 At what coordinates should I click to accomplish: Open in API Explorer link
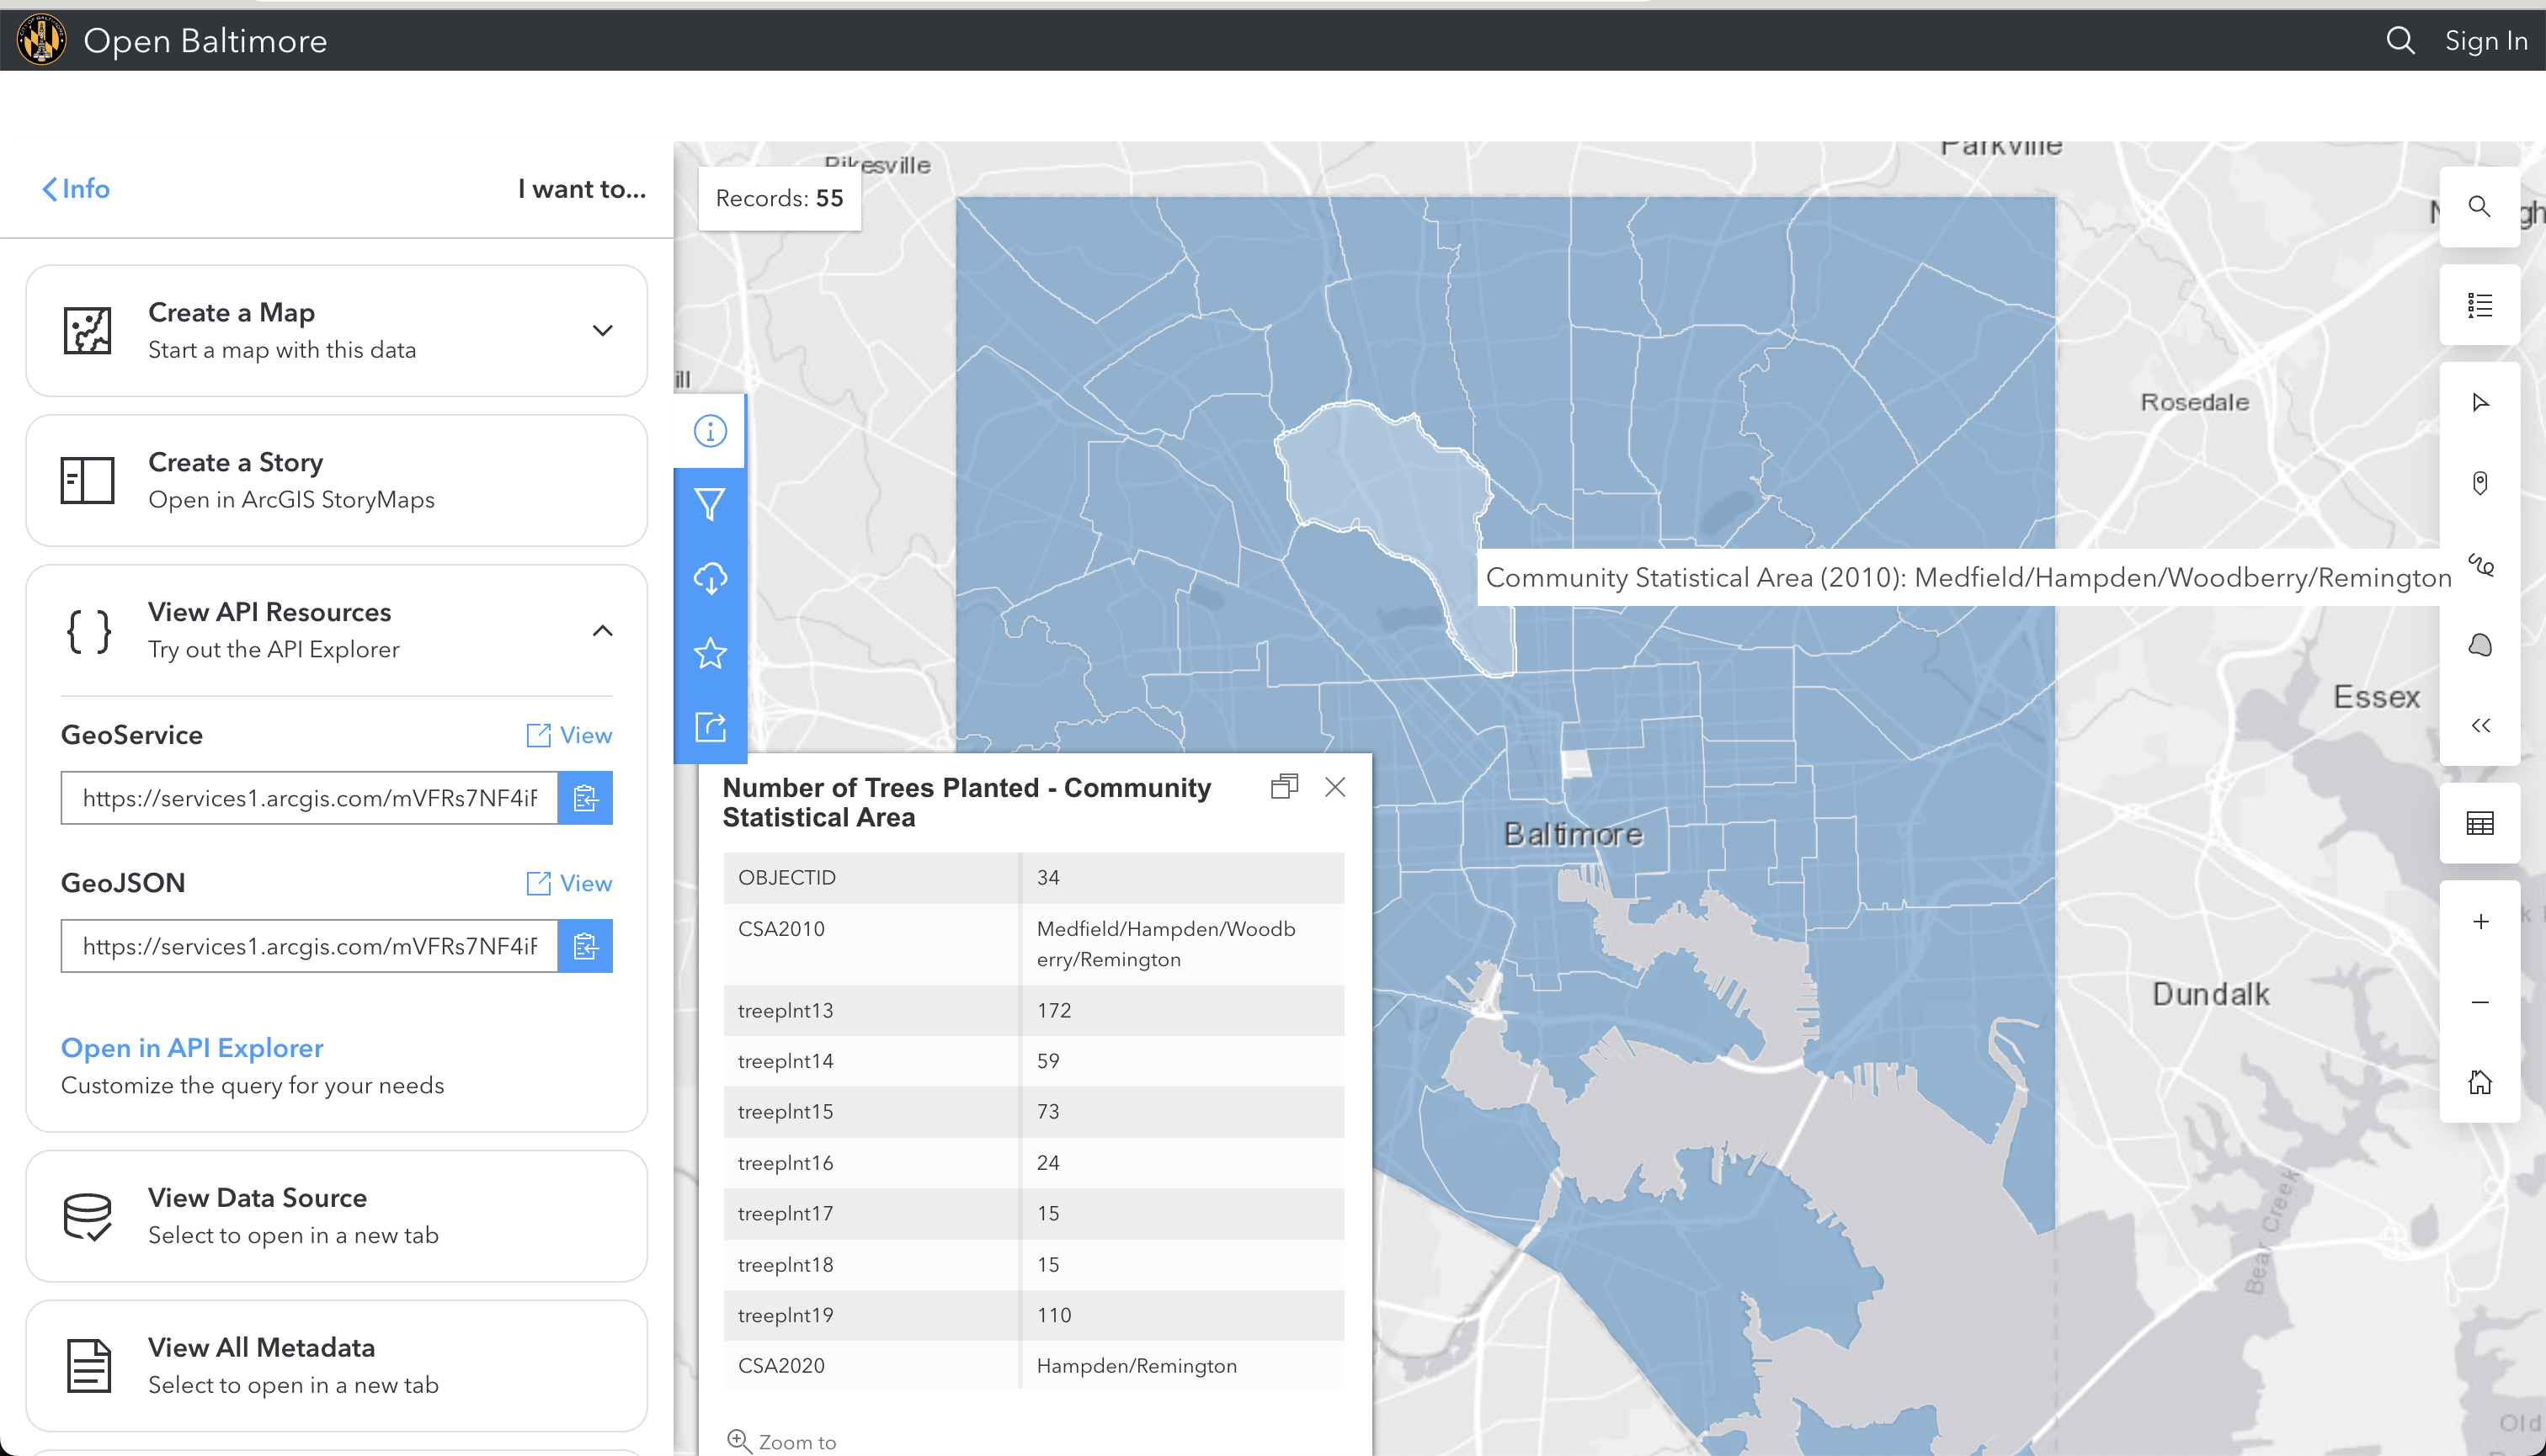(192, 1047)
